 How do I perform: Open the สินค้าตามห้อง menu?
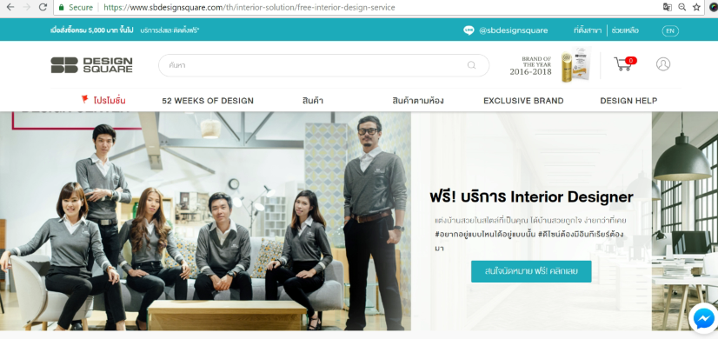pyautogui.click(x=417, y=101)
